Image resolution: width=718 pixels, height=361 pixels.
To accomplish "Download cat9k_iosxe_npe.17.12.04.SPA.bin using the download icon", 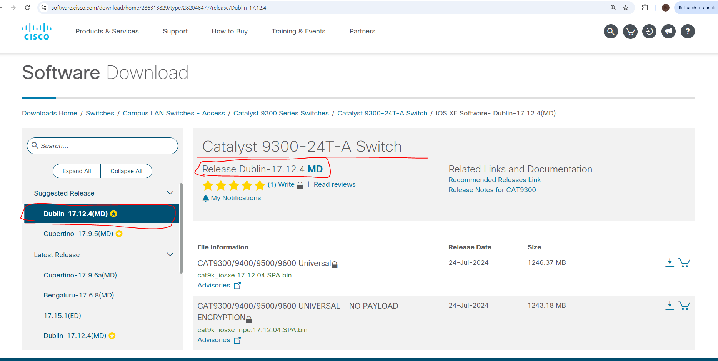I will point(670,305).
